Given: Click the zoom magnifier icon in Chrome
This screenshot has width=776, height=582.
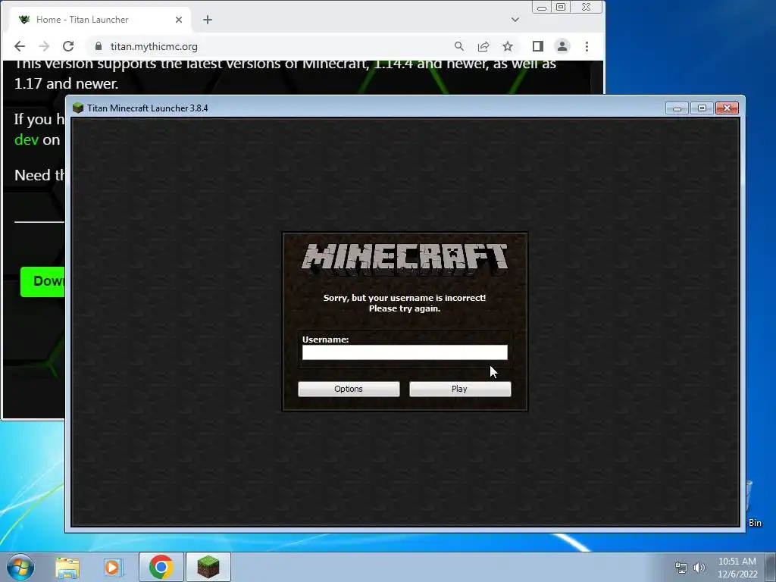Looking at the screenshot, I should (458, 46).
